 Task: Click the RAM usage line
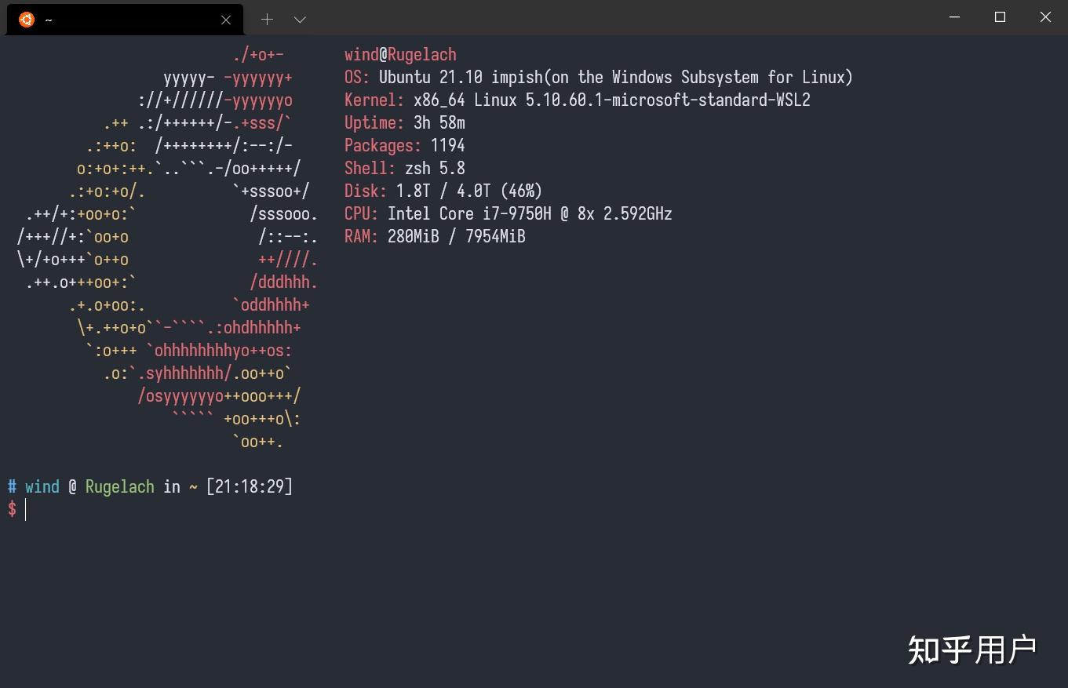(x=435, y=237)
